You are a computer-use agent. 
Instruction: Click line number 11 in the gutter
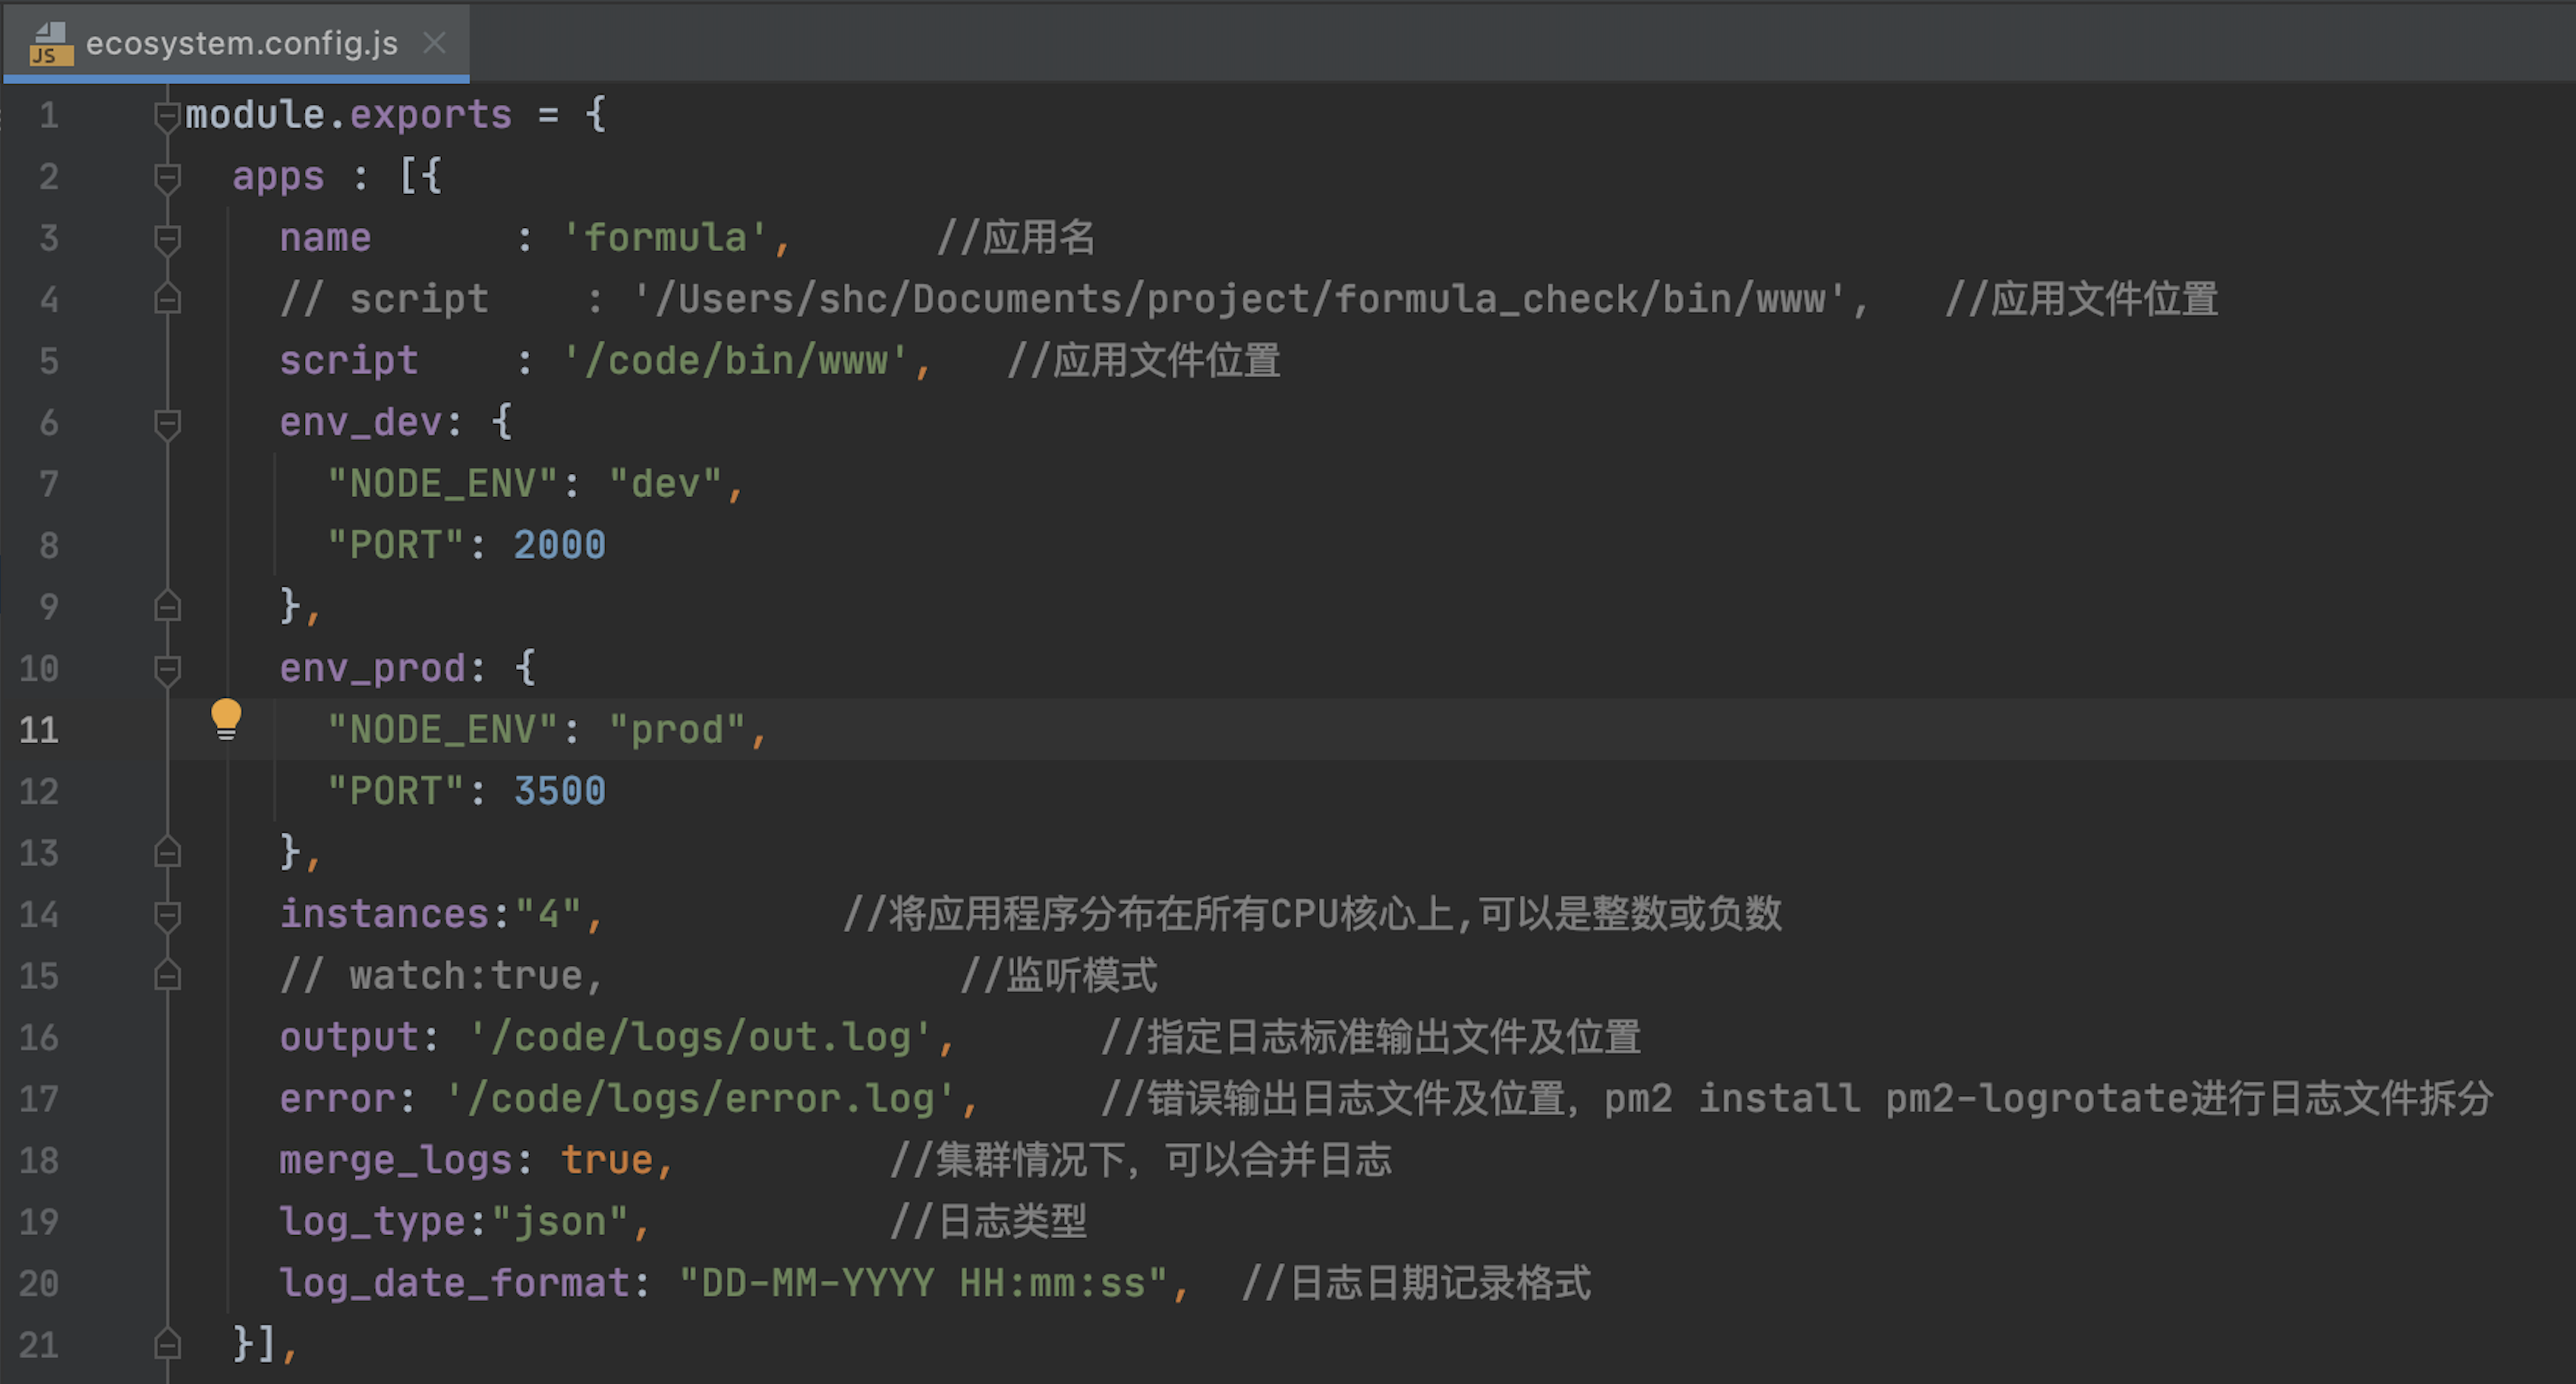[x=39, y=730]
